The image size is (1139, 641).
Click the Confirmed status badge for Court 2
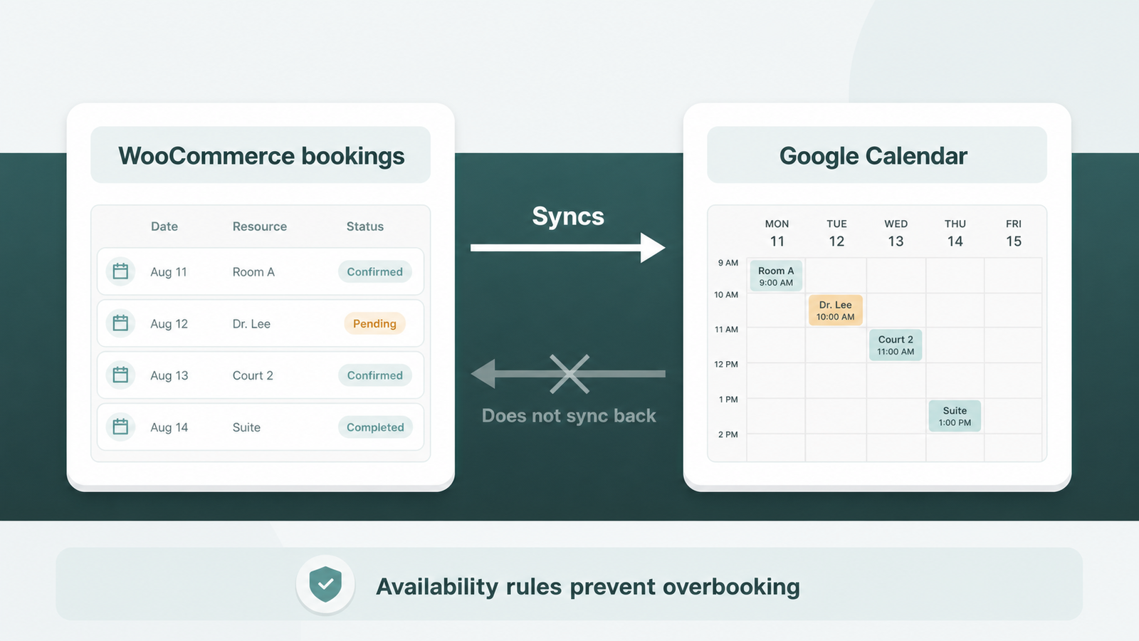click(375, 375)
